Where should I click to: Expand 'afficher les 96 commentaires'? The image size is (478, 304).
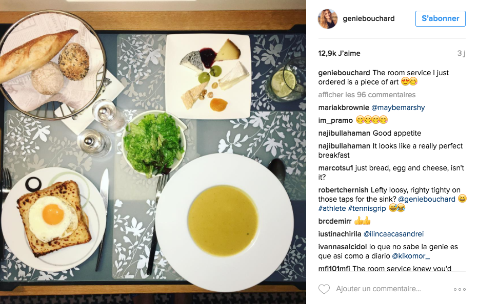367,95
